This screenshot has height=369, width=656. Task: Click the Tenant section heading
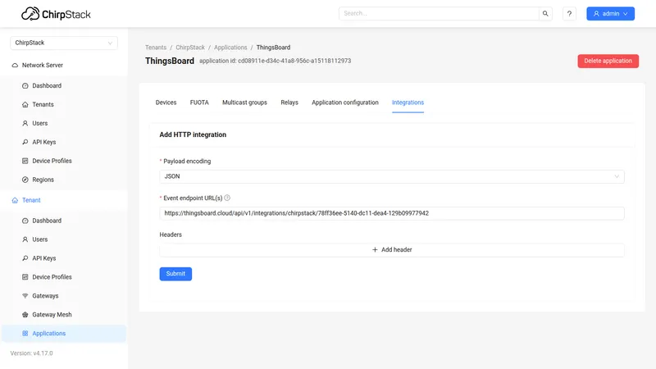pyautogui.click(x=31, y=200)
